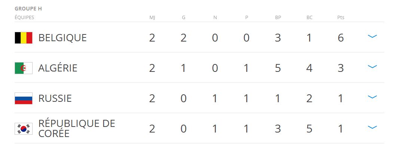Select Belgique's points value 6
393x146 pixels.
click(341, 38)
